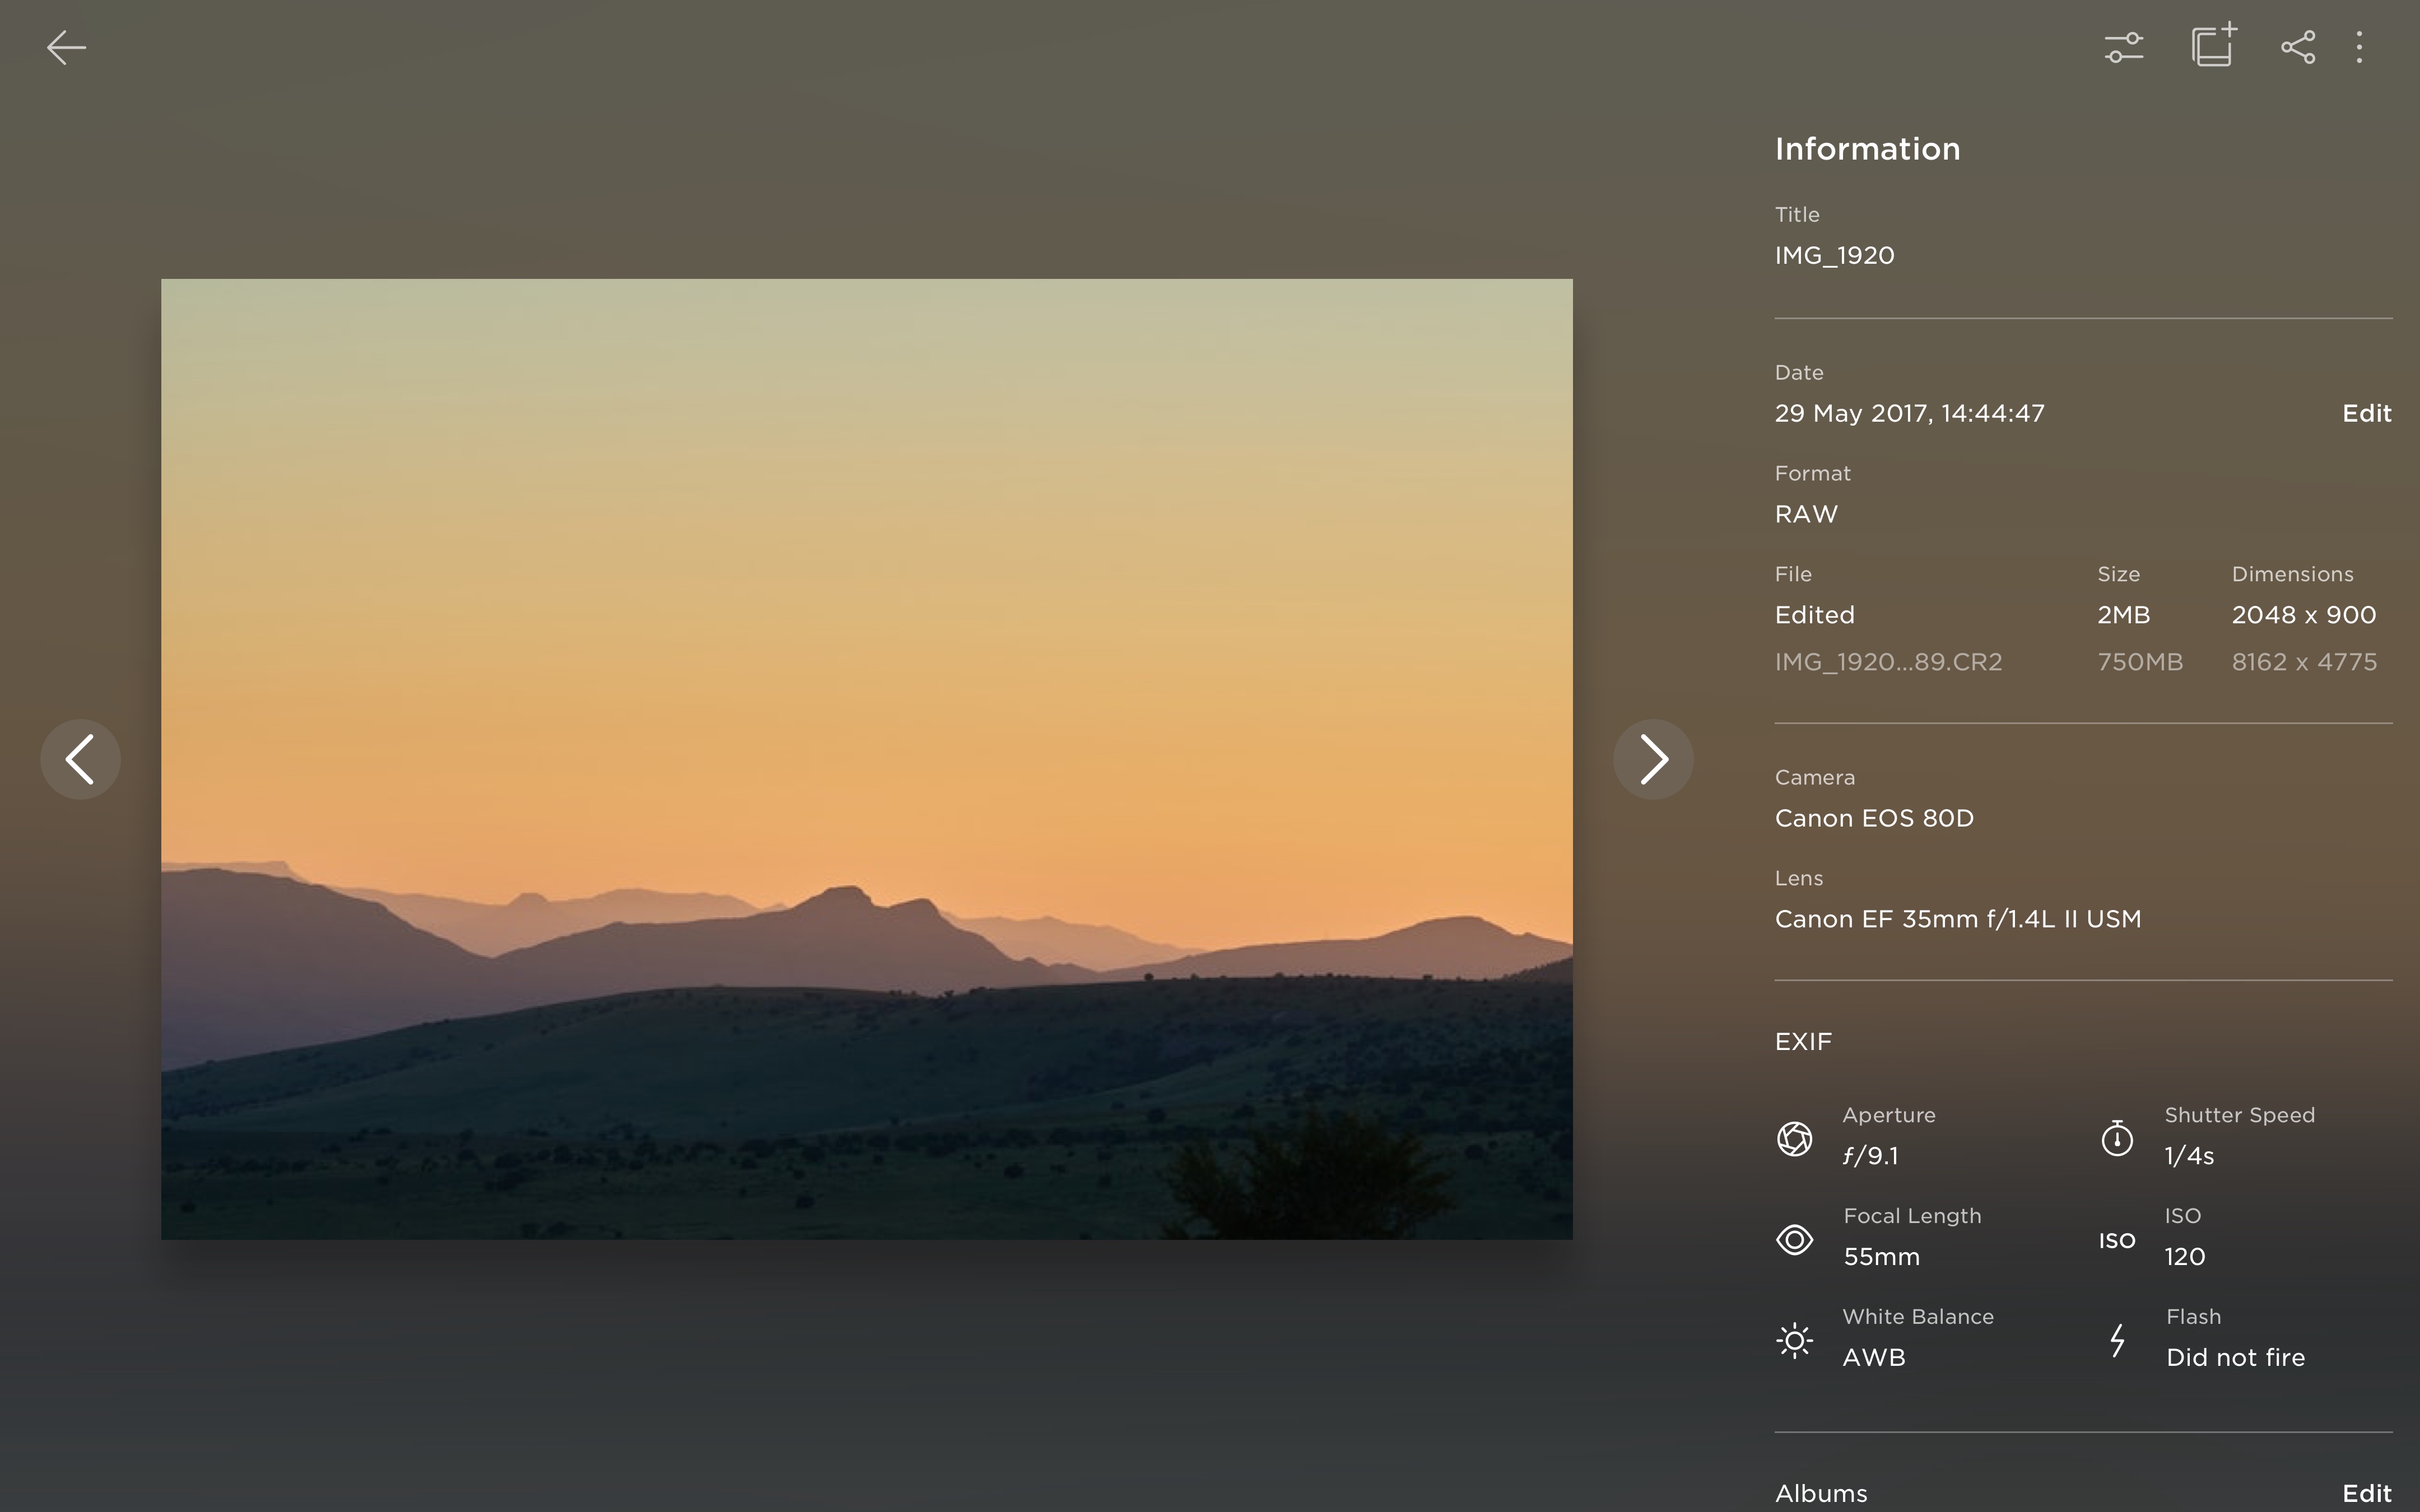This screenshot has height=1512, width=2420.
Task: Click the Canon EF 35mm lens name
Action: coord(1957,919)
